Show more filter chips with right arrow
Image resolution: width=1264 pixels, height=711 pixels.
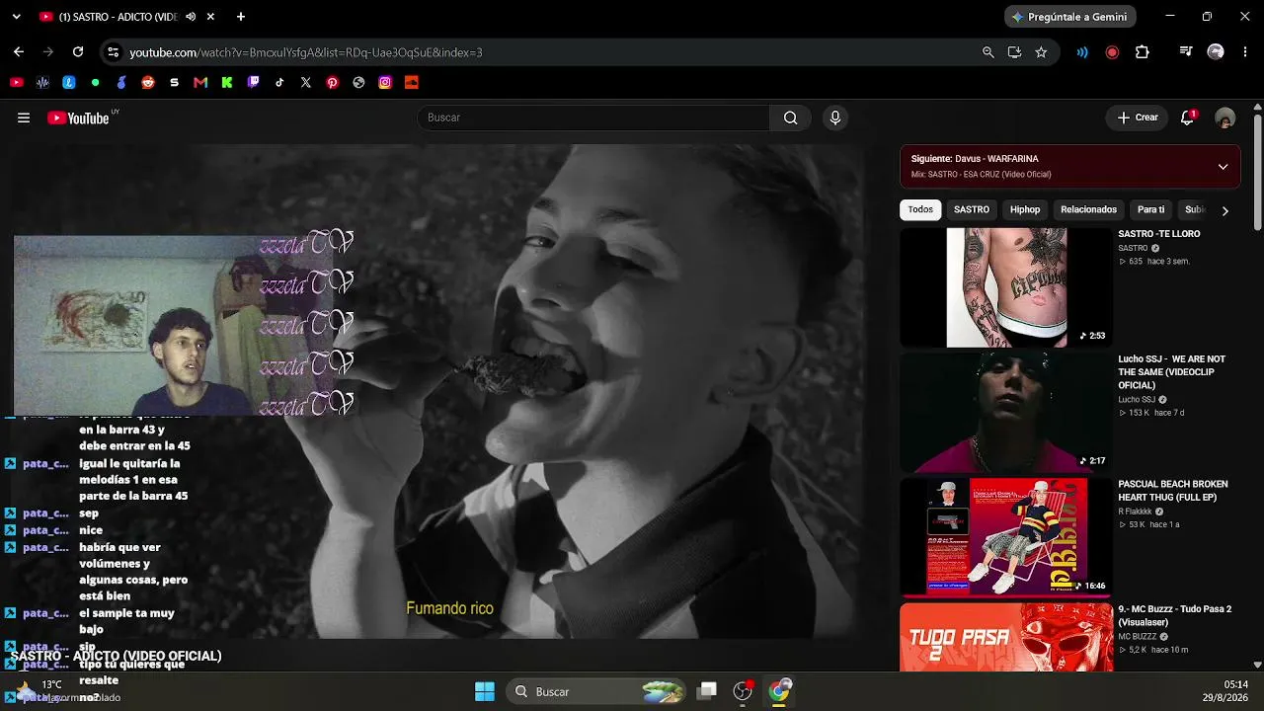pos(1224,210)
